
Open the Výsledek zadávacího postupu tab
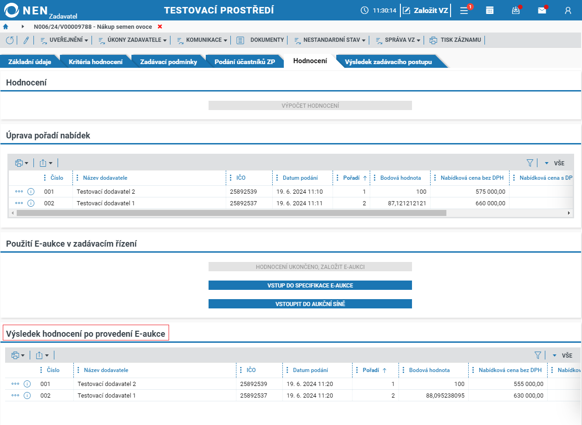(x=388, y=62)
